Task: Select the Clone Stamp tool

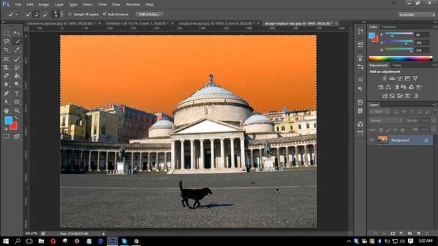Action: (6, 67)
